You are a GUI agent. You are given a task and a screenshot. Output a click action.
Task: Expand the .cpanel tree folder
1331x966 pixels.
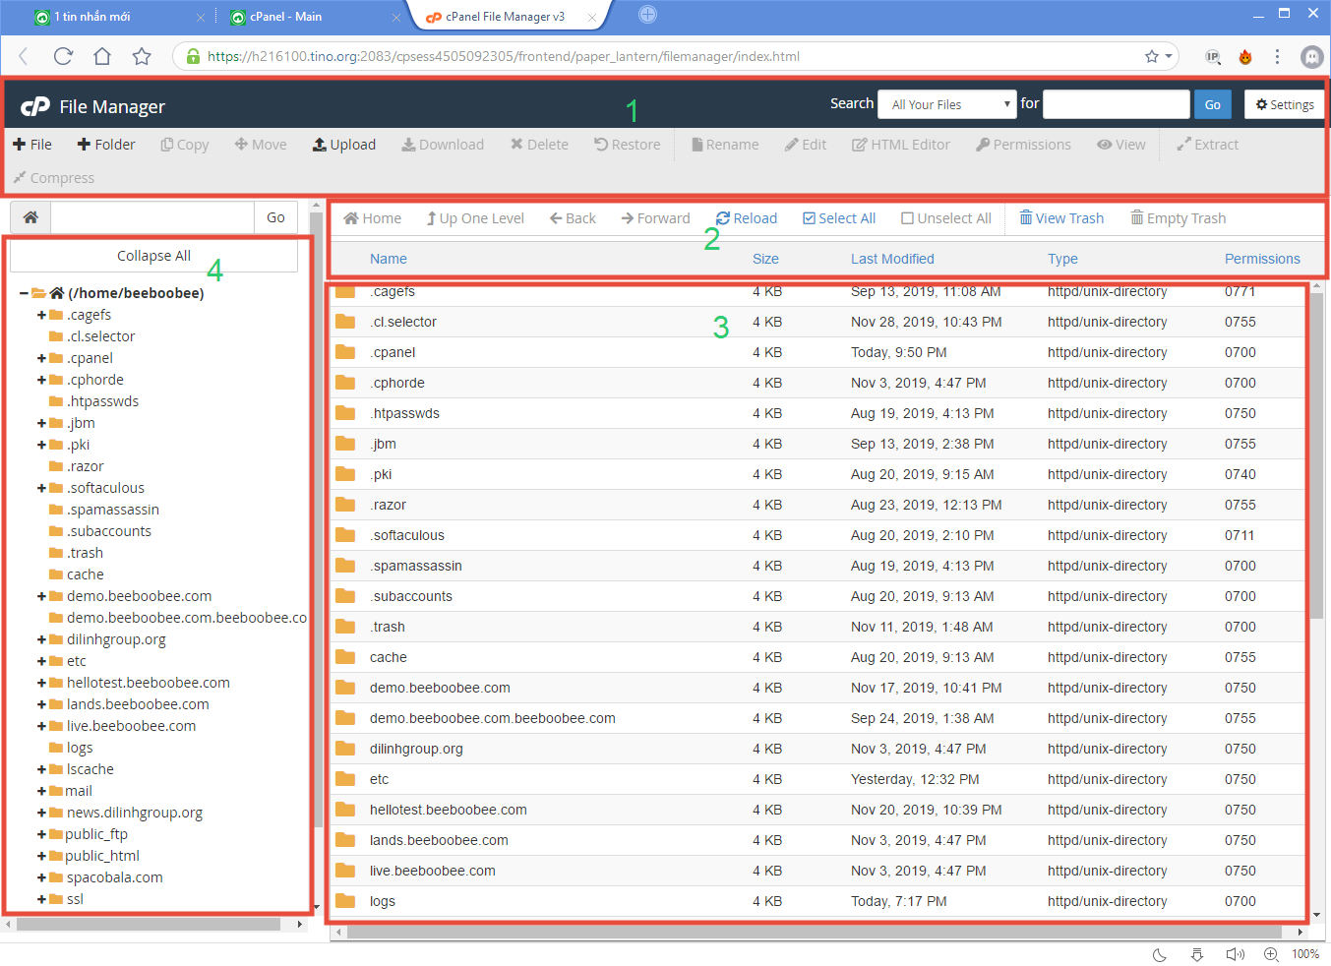tap(42, 358)
